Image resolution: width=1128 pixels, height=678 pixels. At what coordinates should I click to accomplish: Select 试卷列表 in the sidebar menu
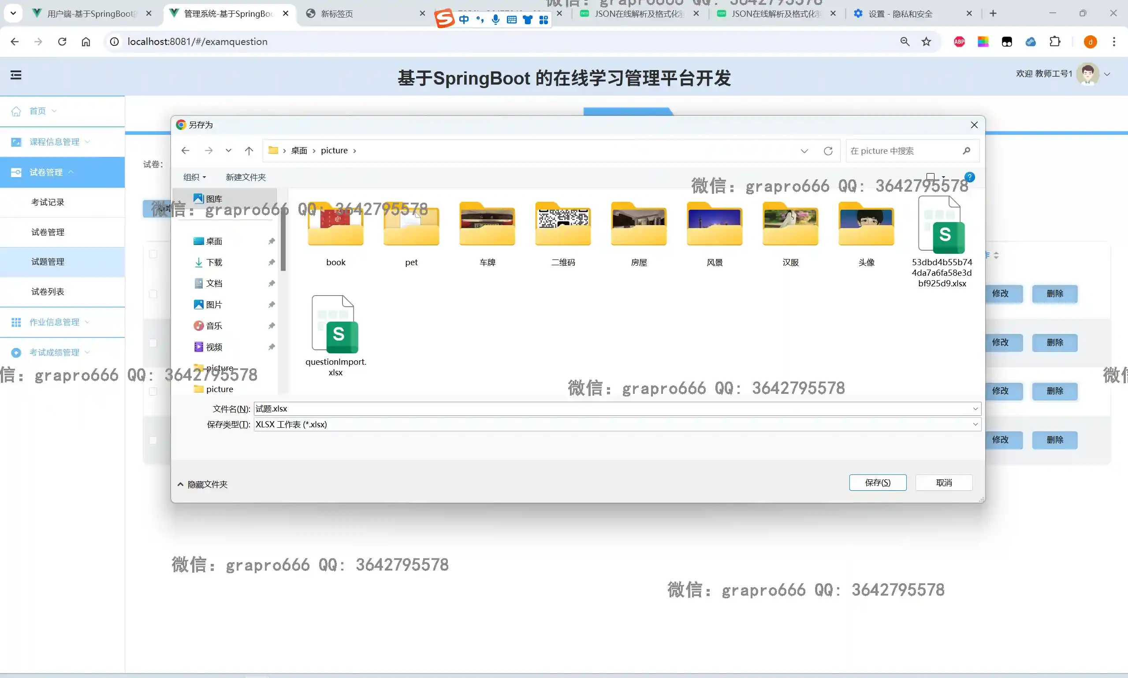point(48,292)
